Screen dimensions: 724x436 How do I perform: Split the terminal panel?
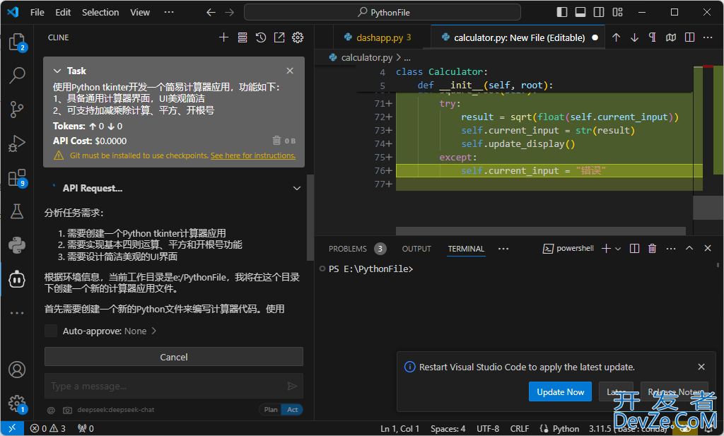tap(634, 248)
